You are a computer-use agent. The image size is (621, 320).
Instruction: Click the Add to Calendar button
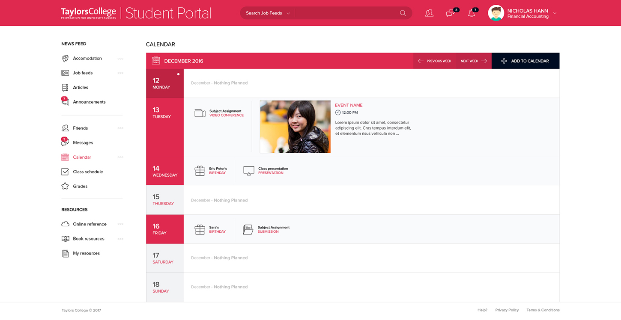(525, 61)
